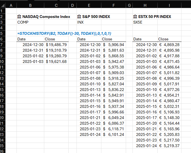Select cell showing $19,310.79

click(56, 50)
